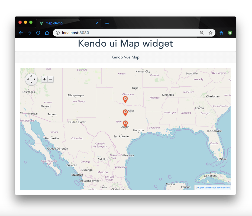Open the incognito profile icon
Viewport: 252px width, 216px height.
click(221, 33)
